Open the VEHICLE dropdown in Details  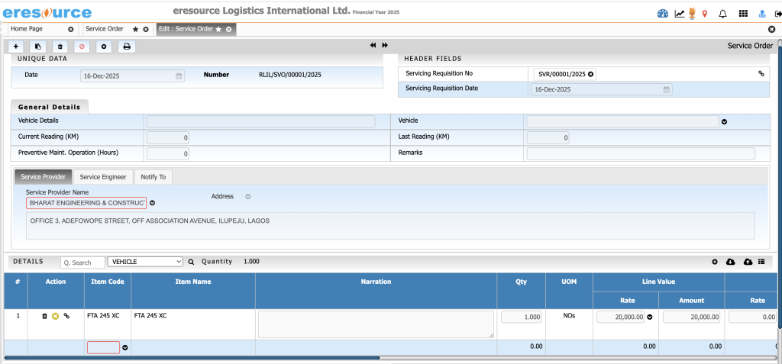click(x=145, y=261)
